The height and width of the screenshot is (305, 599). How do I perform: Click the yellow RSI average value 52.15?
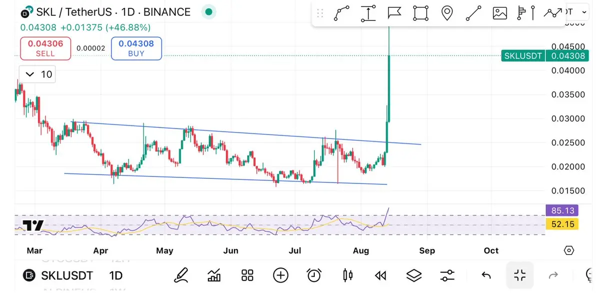[563, 224]
